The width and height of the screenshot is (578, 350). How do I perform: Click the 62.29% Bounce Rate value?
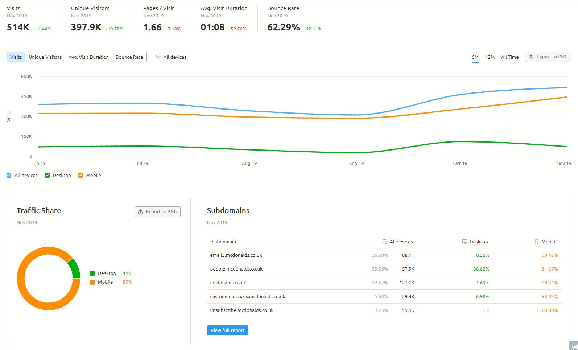coord(284,28)
